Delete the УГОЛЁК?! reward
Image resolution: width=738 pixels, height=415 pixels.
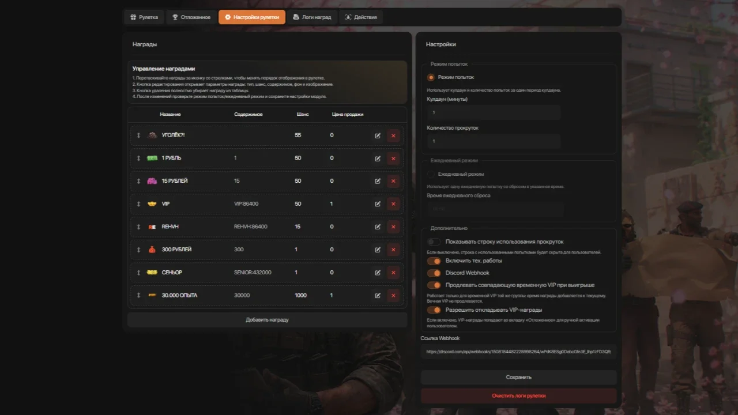393,135
